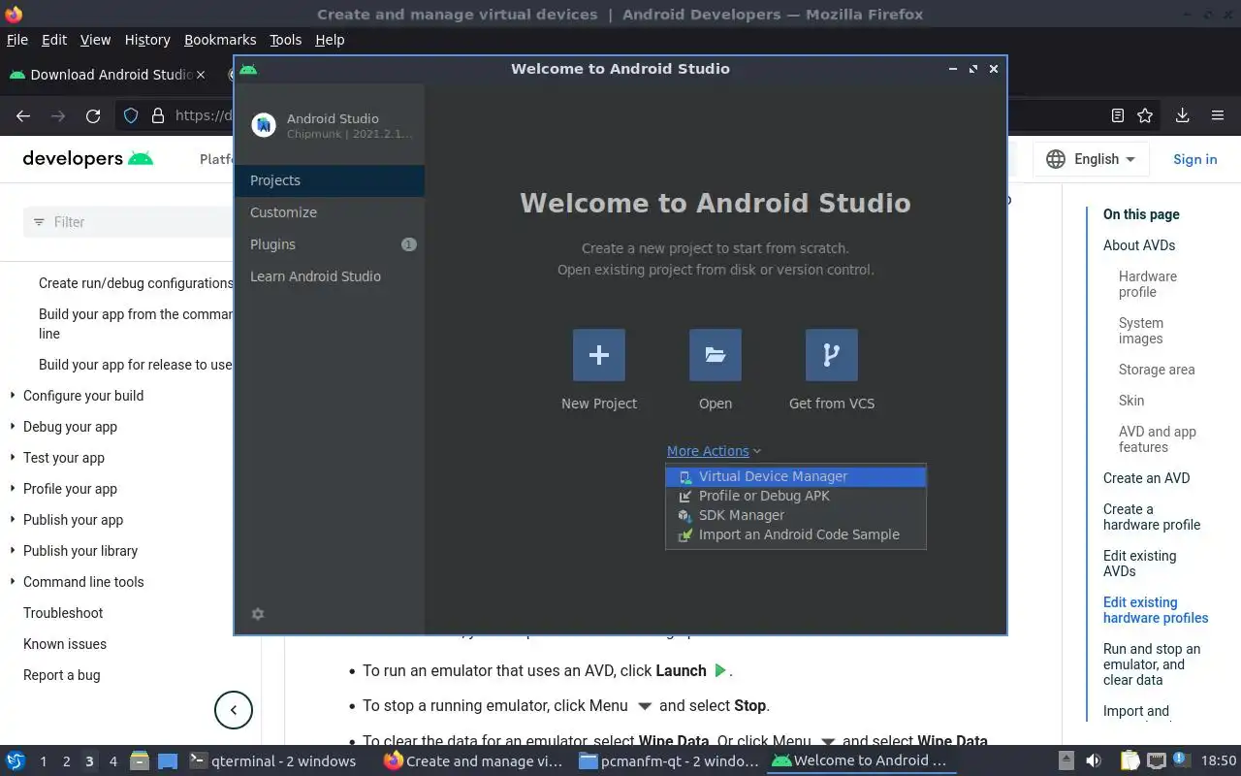Click the shield tracking protection icon

tap(131, 115)
